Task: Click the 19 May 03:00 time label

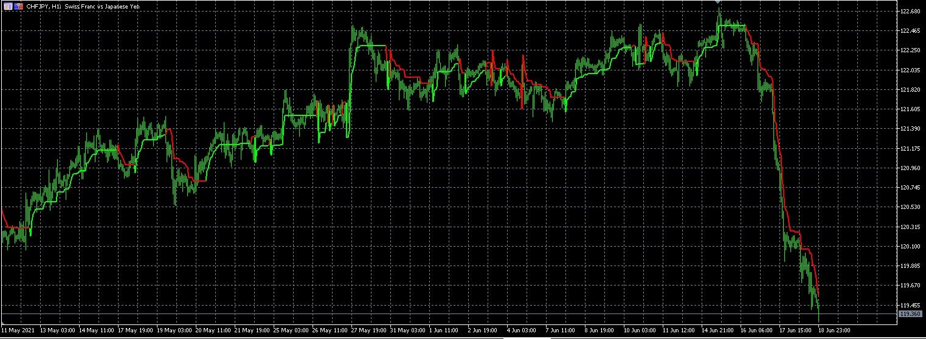Action: click(174, 330)
